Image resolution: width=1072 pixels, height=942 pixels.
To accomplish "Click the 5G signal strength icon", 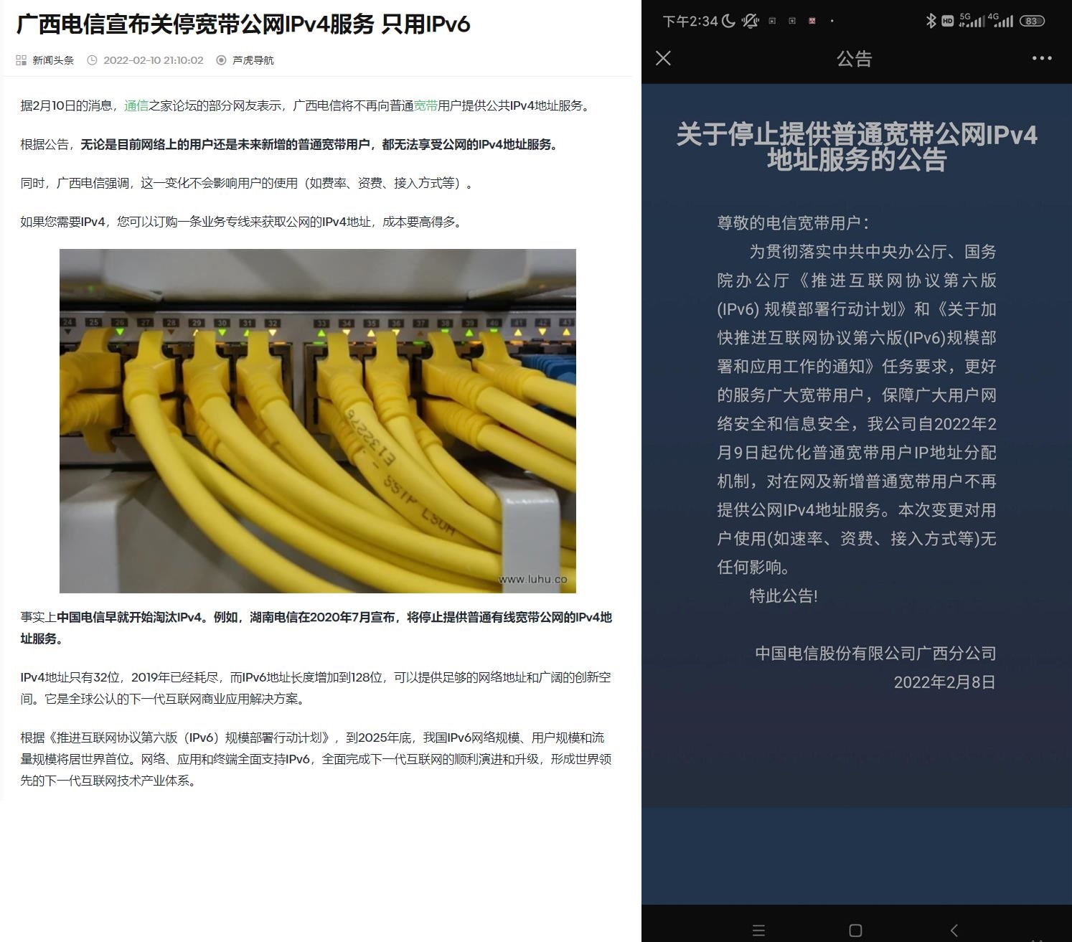I will point(972,20).
